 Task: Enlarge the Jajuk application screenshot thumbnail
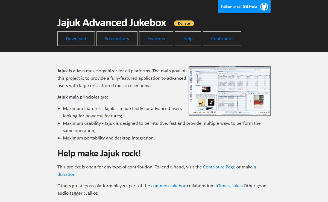230,91
